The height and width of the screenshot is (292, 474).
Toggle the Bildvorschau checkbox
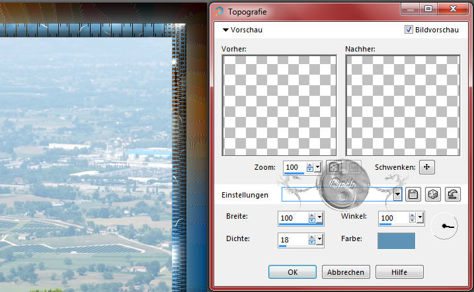click(x=409, y=30)
